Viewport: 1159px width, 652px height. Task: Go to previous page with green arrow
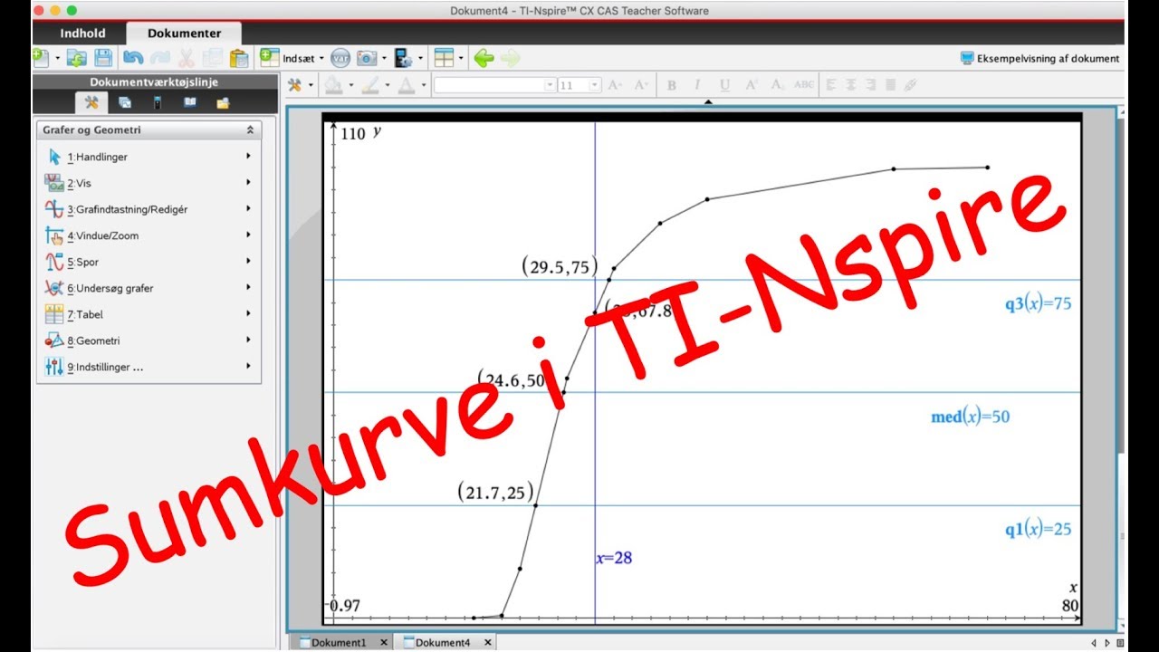click(x=484, y=58)
